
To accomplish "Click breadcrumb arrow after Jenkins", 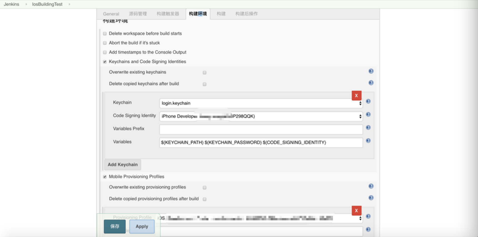I will pos(26,4).
